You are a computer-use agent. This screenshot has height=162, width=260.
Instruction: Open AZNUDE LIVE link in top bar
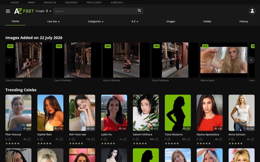tap(50, 3)
